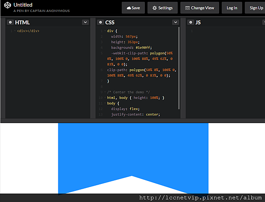Click the Sign Up button
Image resolution: width=265 pixels, height=202 pixels.
pyautogui.click(x=256, y=8)
